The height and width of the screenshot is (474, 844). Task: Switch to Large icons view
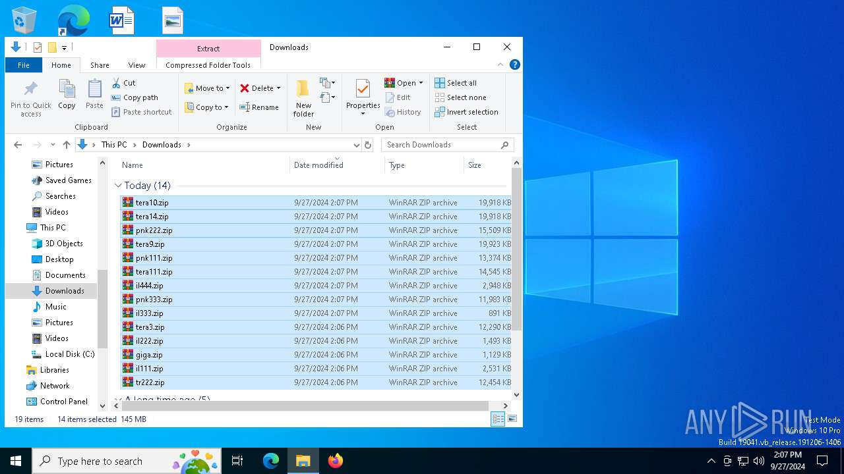(x=512, y=419)
